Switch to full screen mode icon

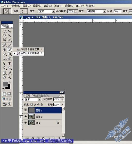10,99
